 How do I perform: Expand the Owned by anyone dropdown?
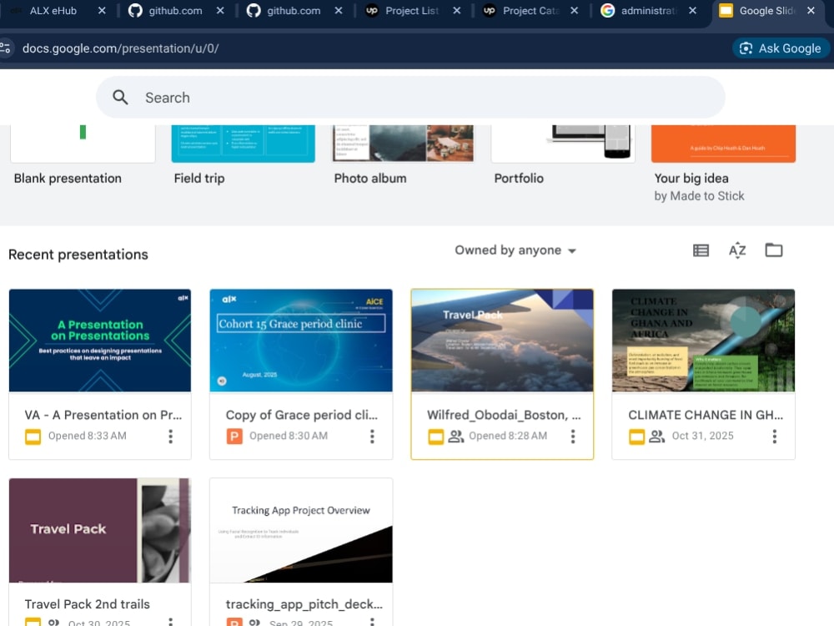(515, 250)
